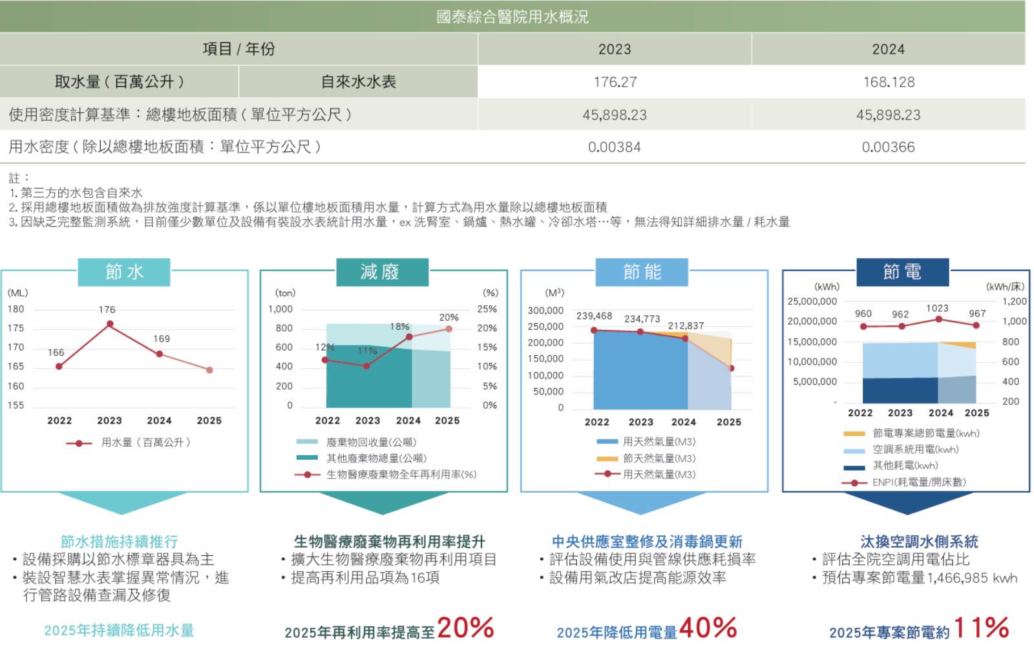Screen dimensions: 1034x656
Task: Click the orange swatch beside 節電專案總節電量
Action: (854, 434)
